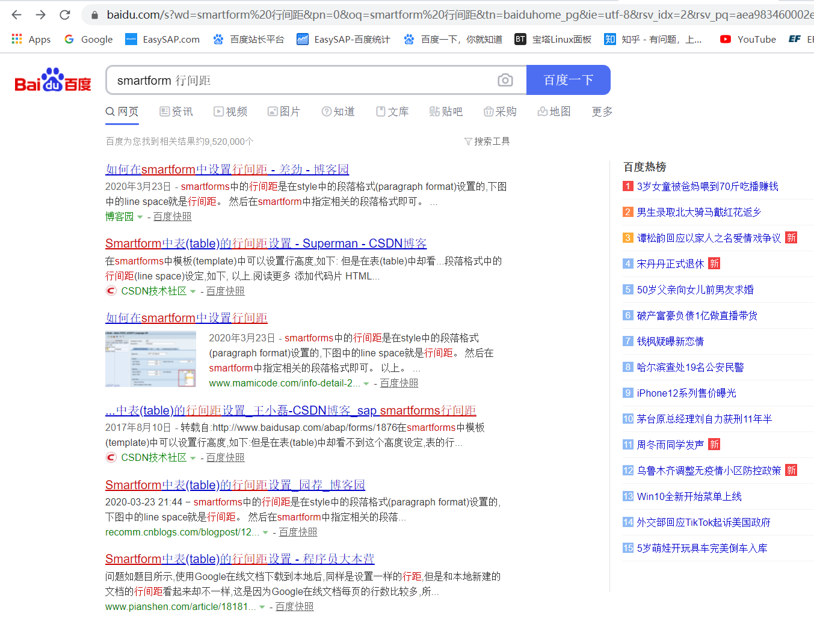Switch to the 知道 tab
Viewport: 814px width, 625px height.
click(338, 112)
